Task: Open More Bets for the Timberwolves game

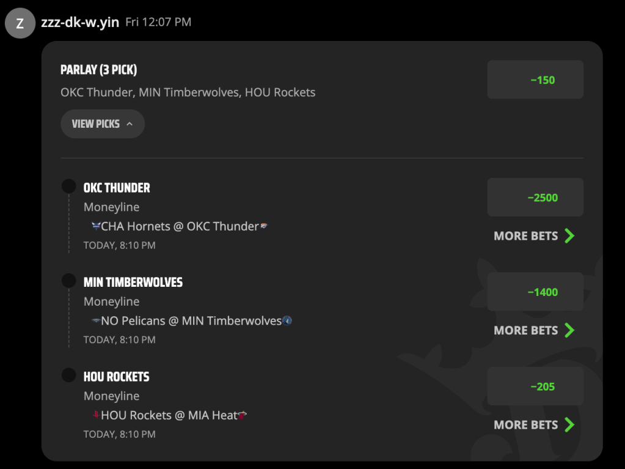Action: click(x=534, y=330)
